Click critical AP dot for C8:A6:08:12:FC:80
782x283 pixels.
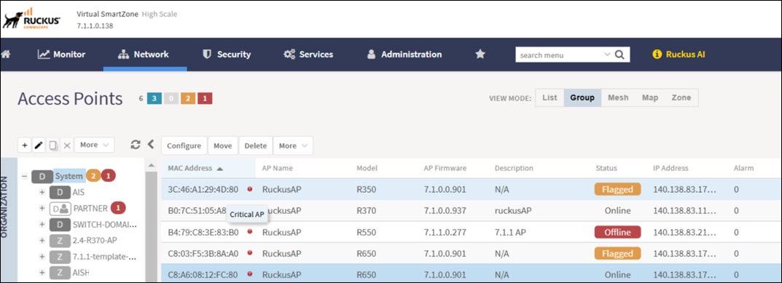pyautogui.click(x=250, y=274)
